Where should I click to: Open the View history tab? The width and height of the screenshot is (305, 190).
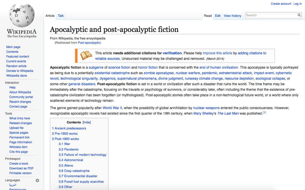(232, 16)
